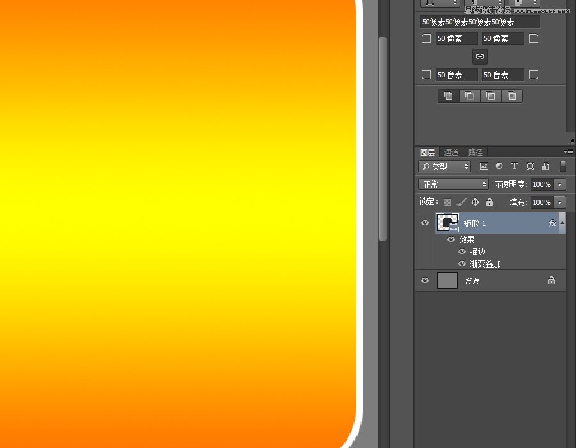Click the 不透明度 100% value field
Screen dimensions: 576x448
(542, 184)
